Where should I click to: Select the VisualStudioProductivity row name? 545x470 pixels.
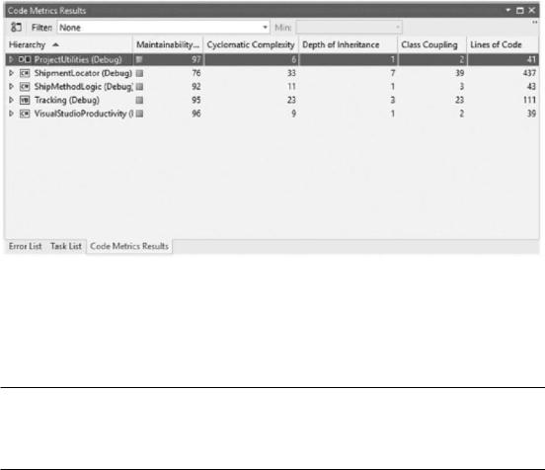click(83, 114)
